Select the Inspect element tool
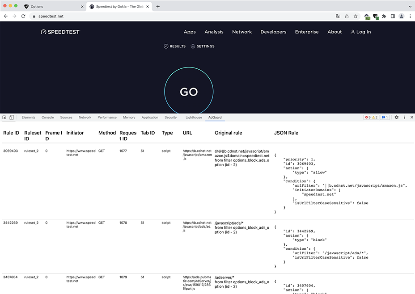This screenshot has height=294, width=415. pyautogui.click(x=5, y=117)
